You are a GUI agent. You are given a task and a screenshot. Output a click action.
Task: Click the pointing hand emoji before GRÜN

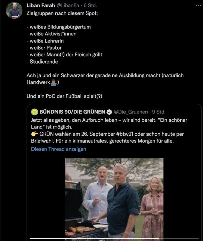[x=35, y=134]
